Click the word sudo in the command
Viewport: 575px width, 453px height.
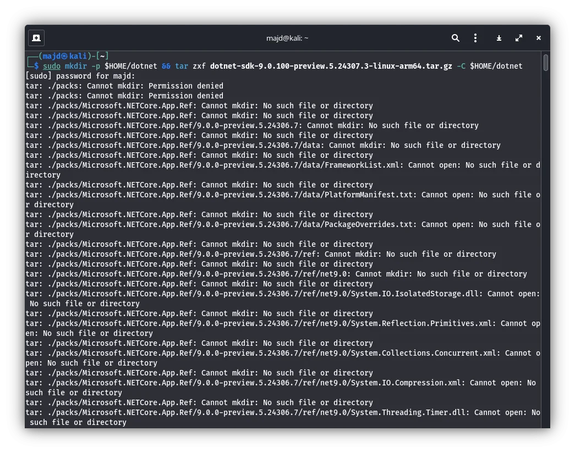(52, 66)
